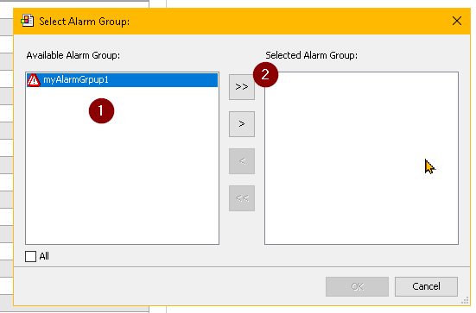Click inside the Selected Alarm Group list

(361, 158)
